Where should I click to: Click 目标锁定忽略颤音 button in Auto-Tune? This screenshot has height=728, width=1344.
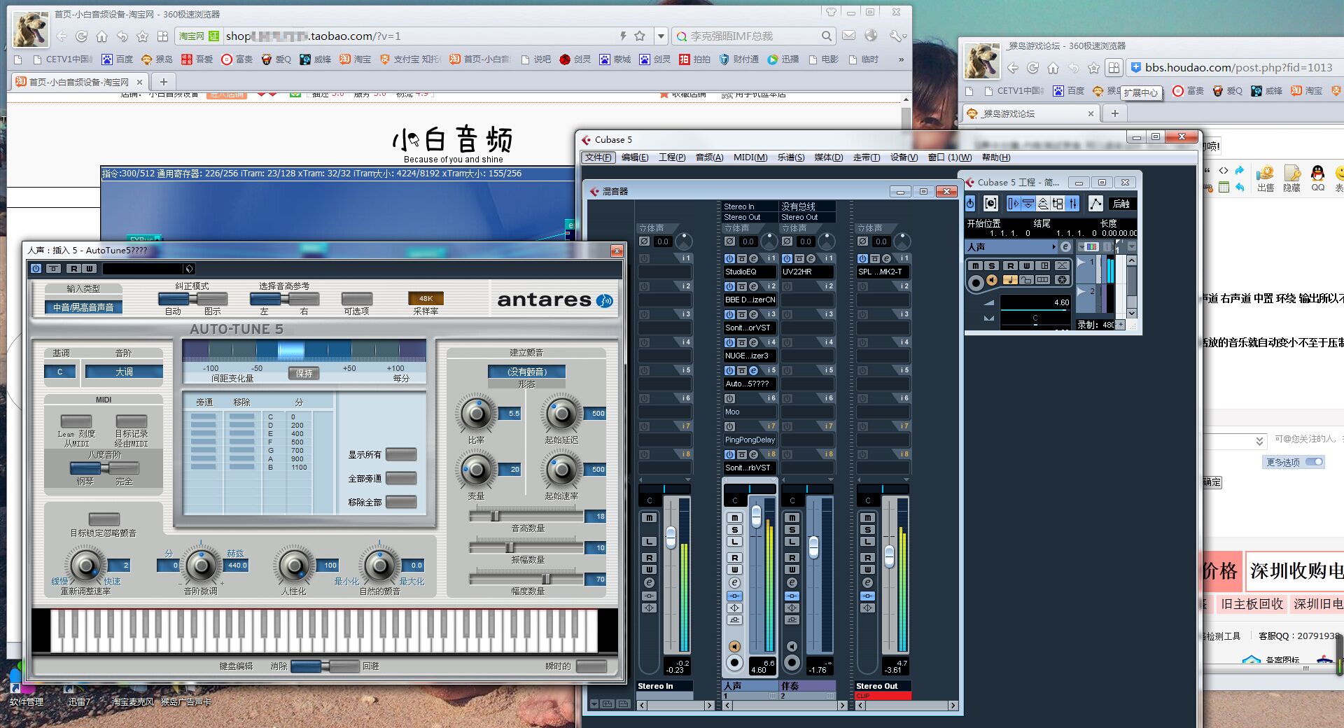coord(104,519)
